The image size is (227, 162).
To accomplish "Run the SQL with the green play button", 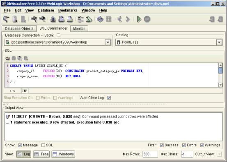I will click(x=139, y=19).
